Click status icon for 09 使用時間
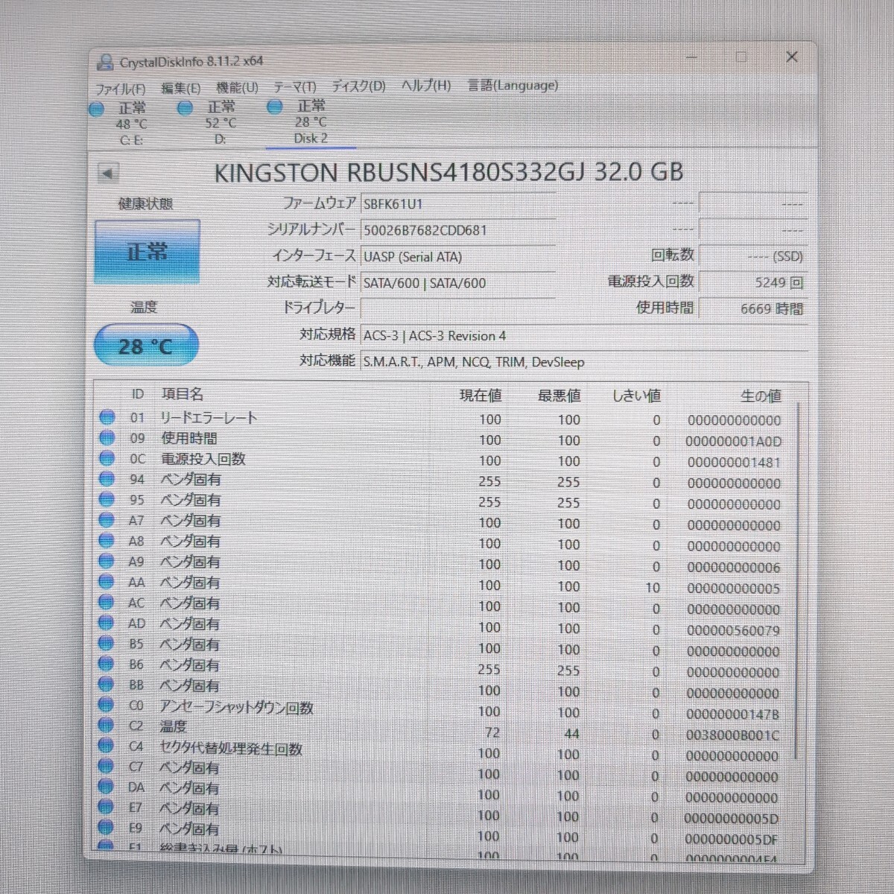The image size is (894, 894). (x=107, y=438)
